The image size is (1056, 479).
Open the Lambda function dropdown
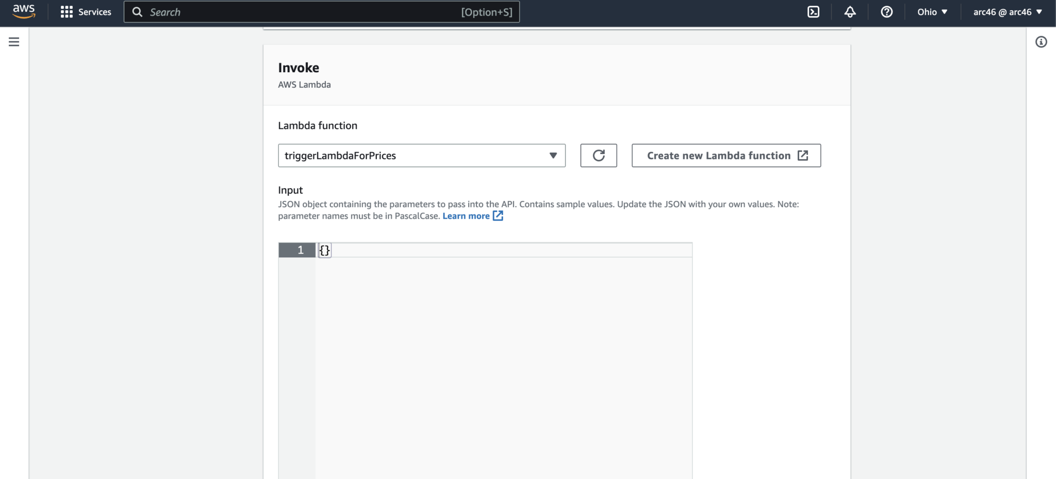[x=552, y=155]
